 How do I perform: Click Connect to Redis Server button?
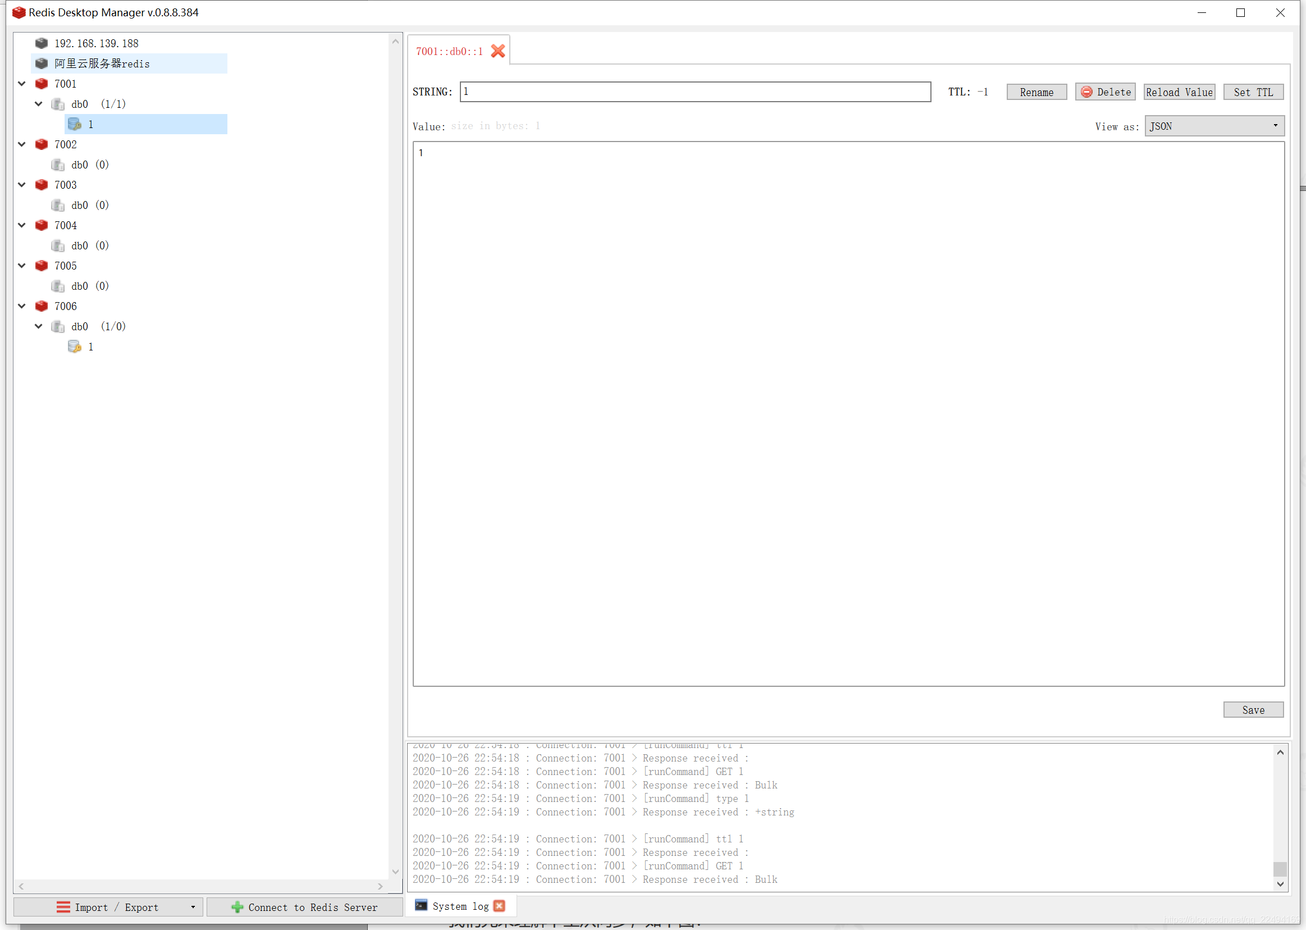tap(304, 906)
